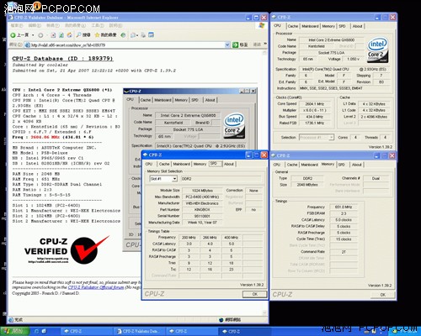This screenshot has width=421, height=336.
Task: Click the memory Frequency value 651.0 MHz
Action: pyautogui.click(x=344, y=207)
